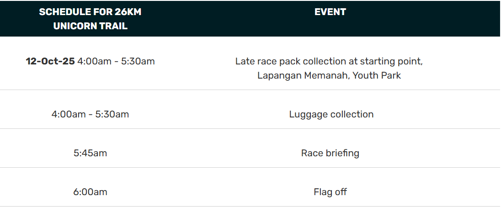This screenshot has width=501, height=207.
Task: Click the "5:45am" time cell
Action: [90, 153]
